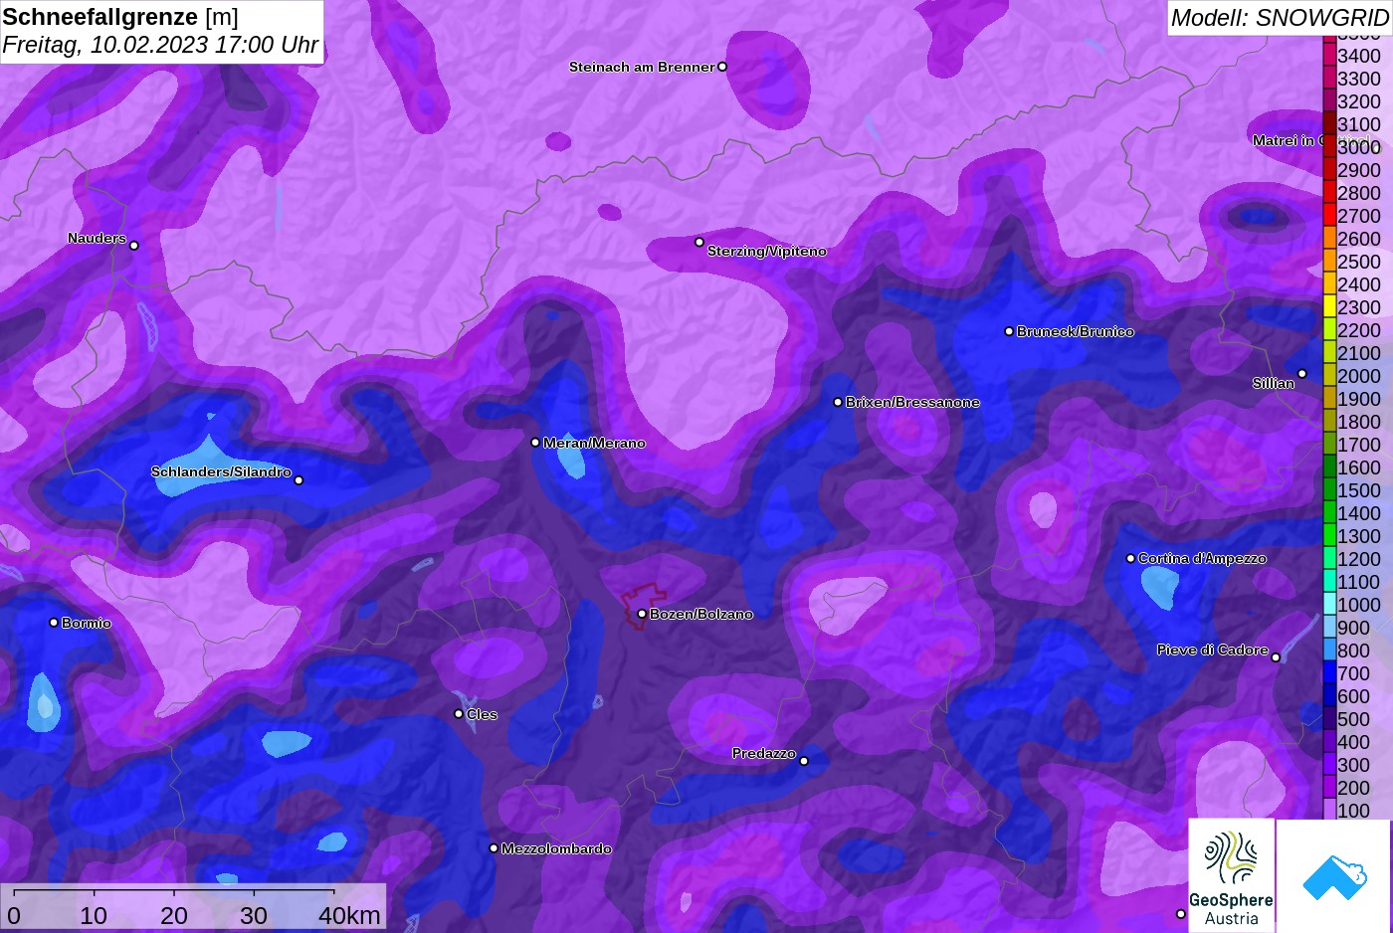Click the Mezzolombardo marker dot

(494, 848)
